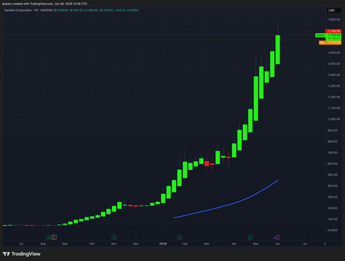Image resolution: width=345 pixels, height=261 pixels.
Task: Click the purple lightning event icon in June
Action: [x=277, y=237]
